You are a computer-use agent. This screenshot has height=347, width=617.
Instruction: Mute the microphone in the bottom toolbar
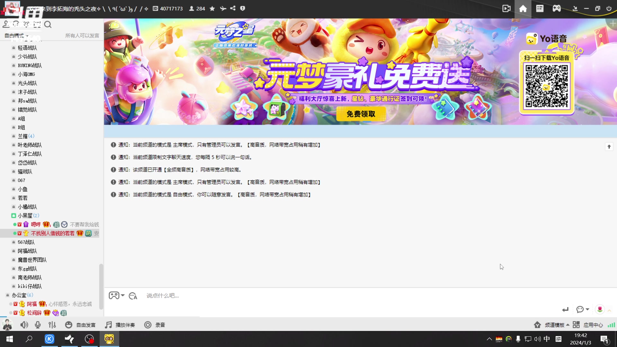click(x=38, y=325)
